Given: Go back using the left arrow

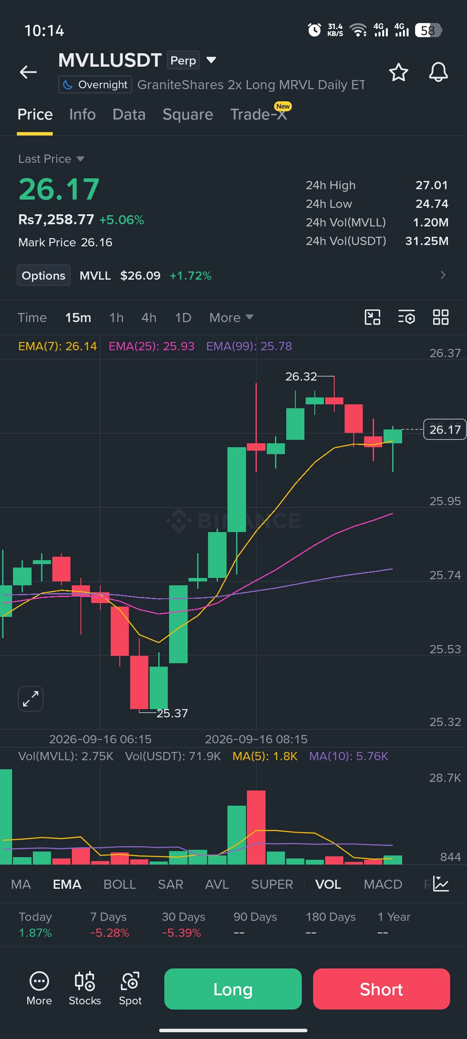Looking at the screenshot, I should point(28,72).
